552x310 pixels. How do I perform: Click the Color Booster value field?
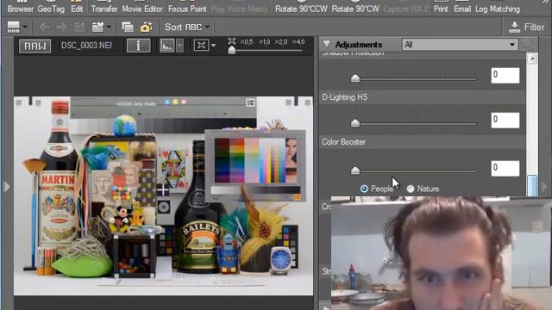coord(505,169)
